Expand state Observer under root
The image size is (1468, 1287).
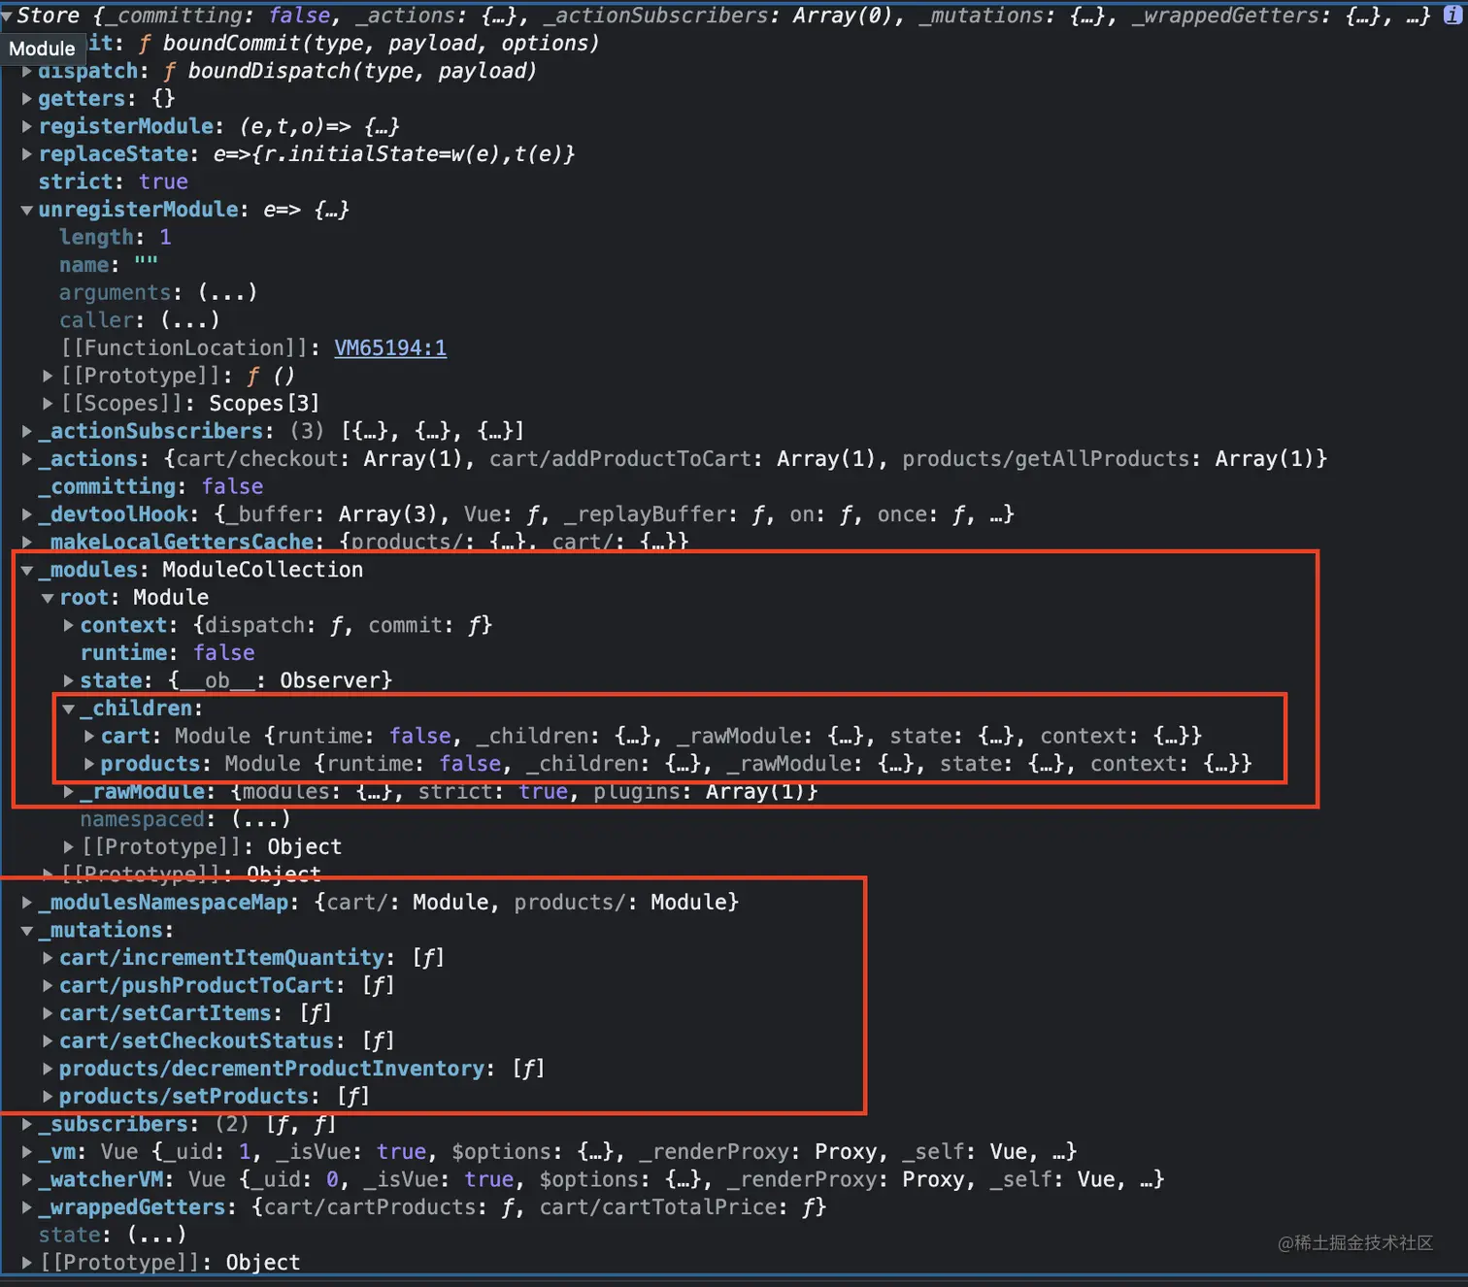69,680
